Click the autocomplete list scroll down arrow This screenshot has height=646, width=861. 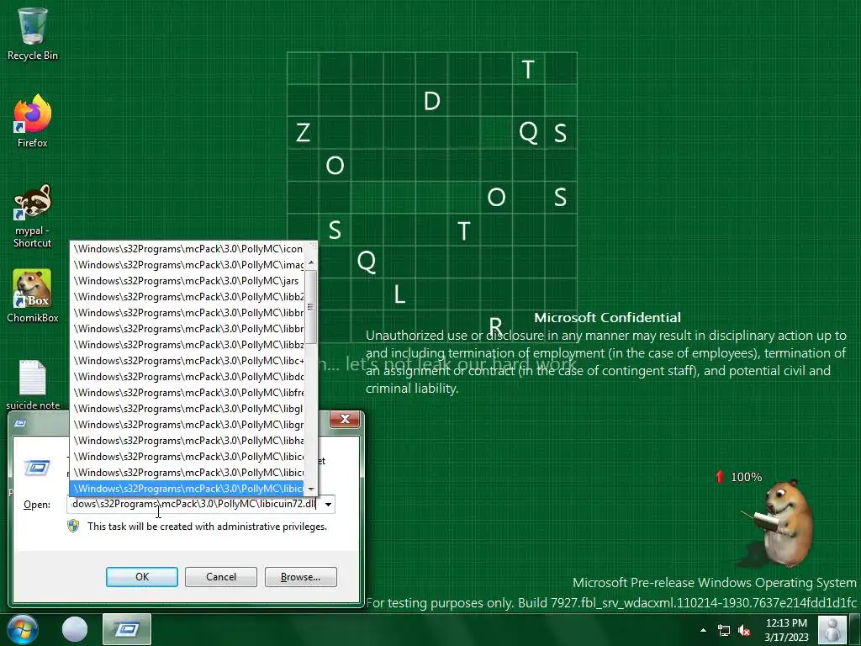coord(311,489)
